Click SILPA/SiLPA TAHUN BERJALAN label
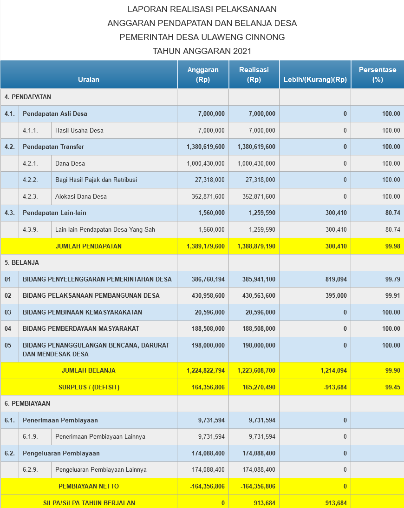The height and width of the screenshot is (508, 404). click(89, 503)
